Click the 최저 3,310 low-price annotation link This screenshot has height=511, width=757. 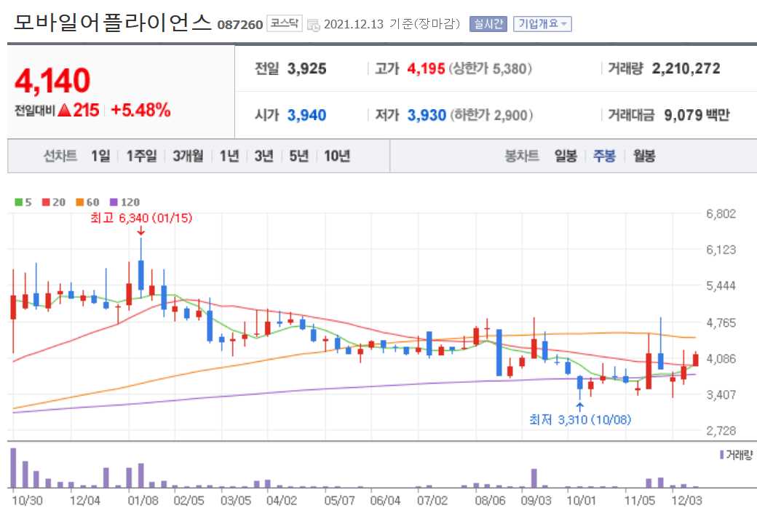pyautogui.click(x=580, y=420)
